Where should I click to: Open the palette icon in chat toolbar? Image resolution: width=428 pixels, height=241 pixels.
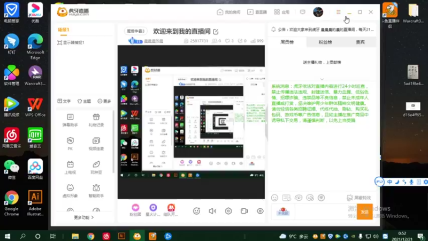[x=299, y=198]
